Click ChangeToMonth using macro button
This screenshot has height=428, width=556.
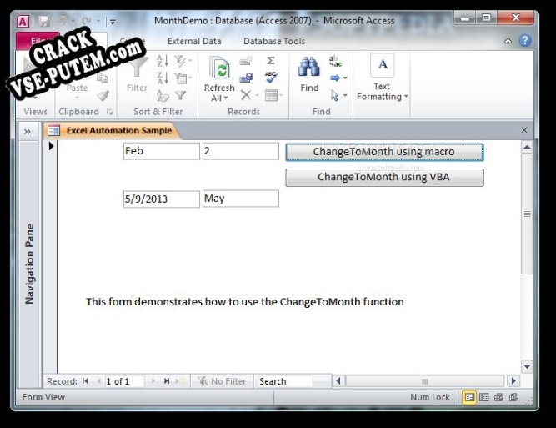384,152
